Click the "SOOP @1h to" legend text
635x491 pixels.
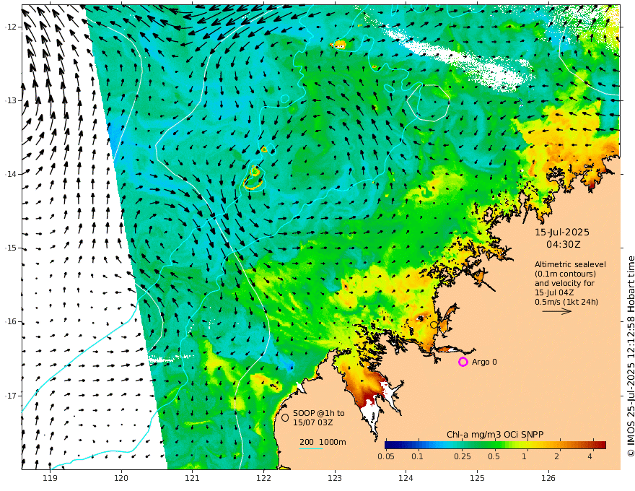coord(319,413)
